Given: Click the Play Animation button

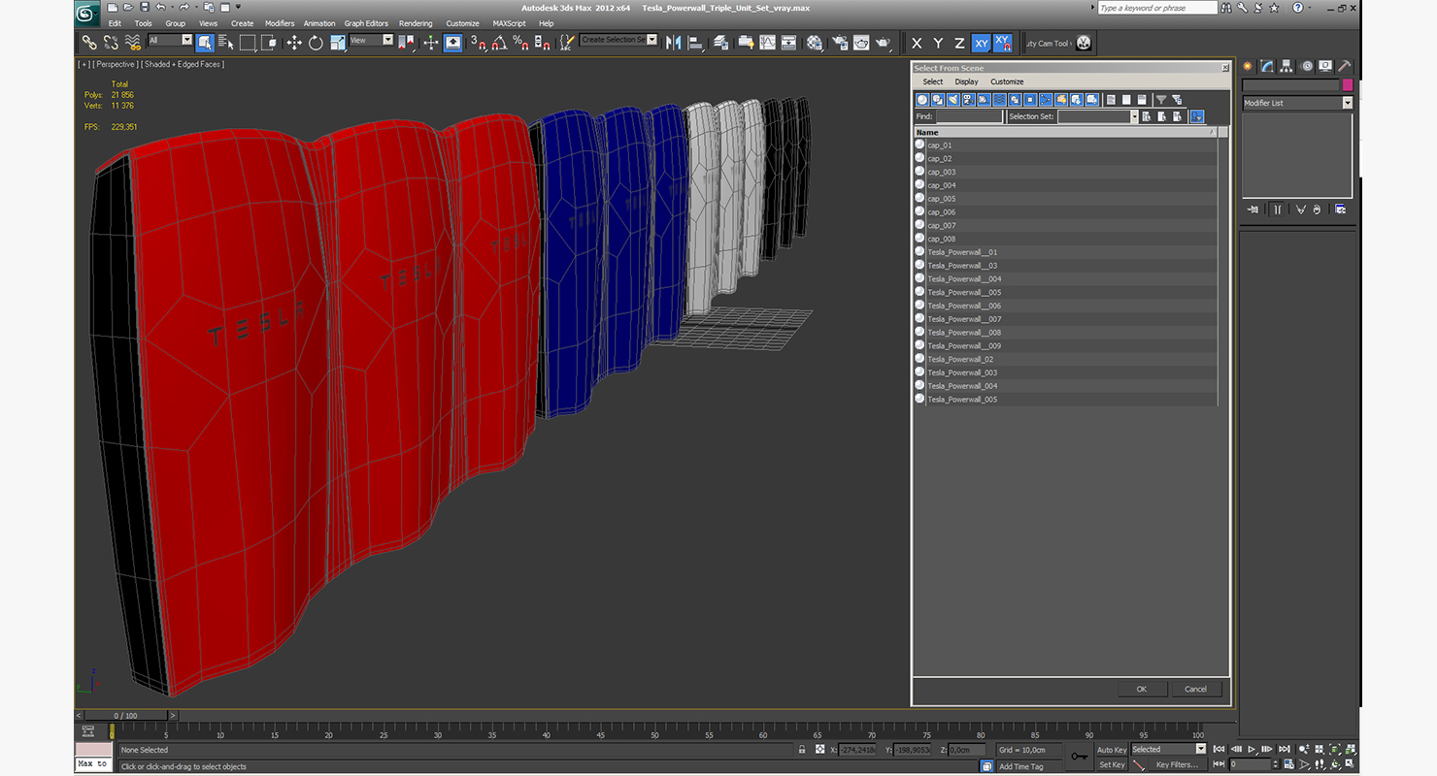Looking at the screenshot, I should [x=1253, y=749].
